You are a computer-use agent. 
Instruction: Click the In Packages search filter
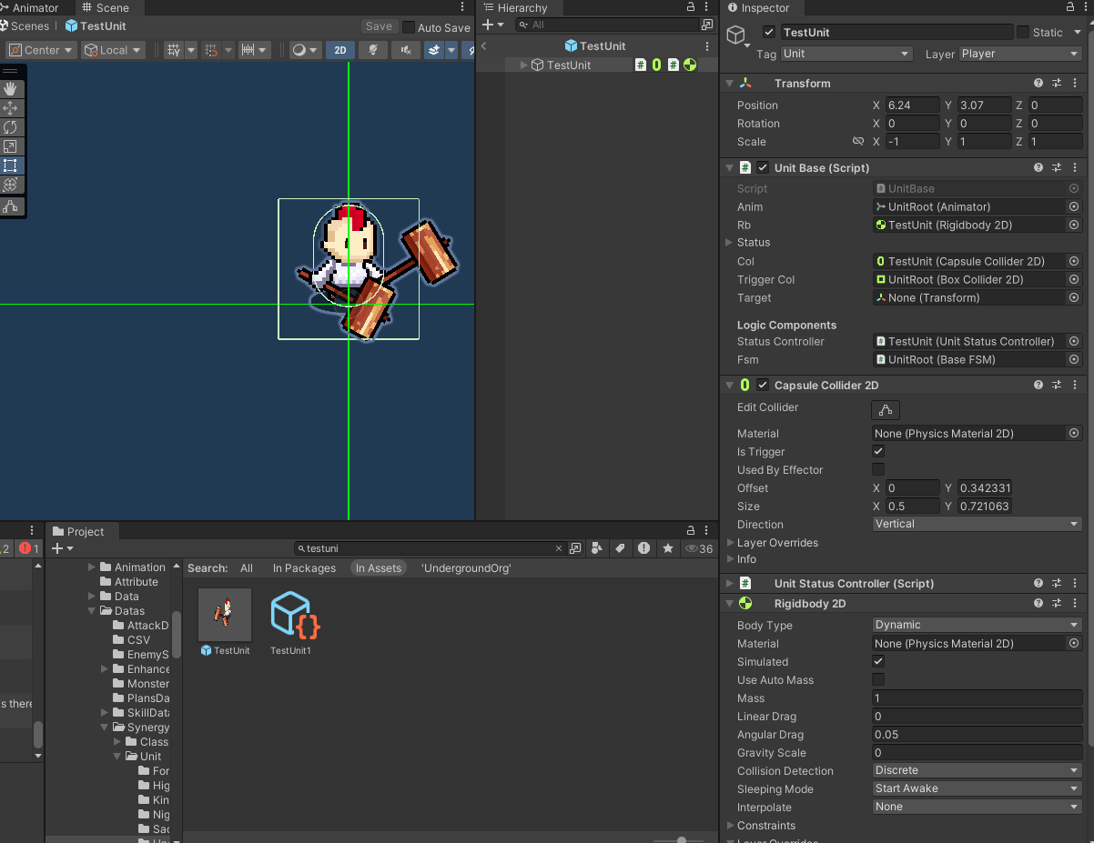304,567
